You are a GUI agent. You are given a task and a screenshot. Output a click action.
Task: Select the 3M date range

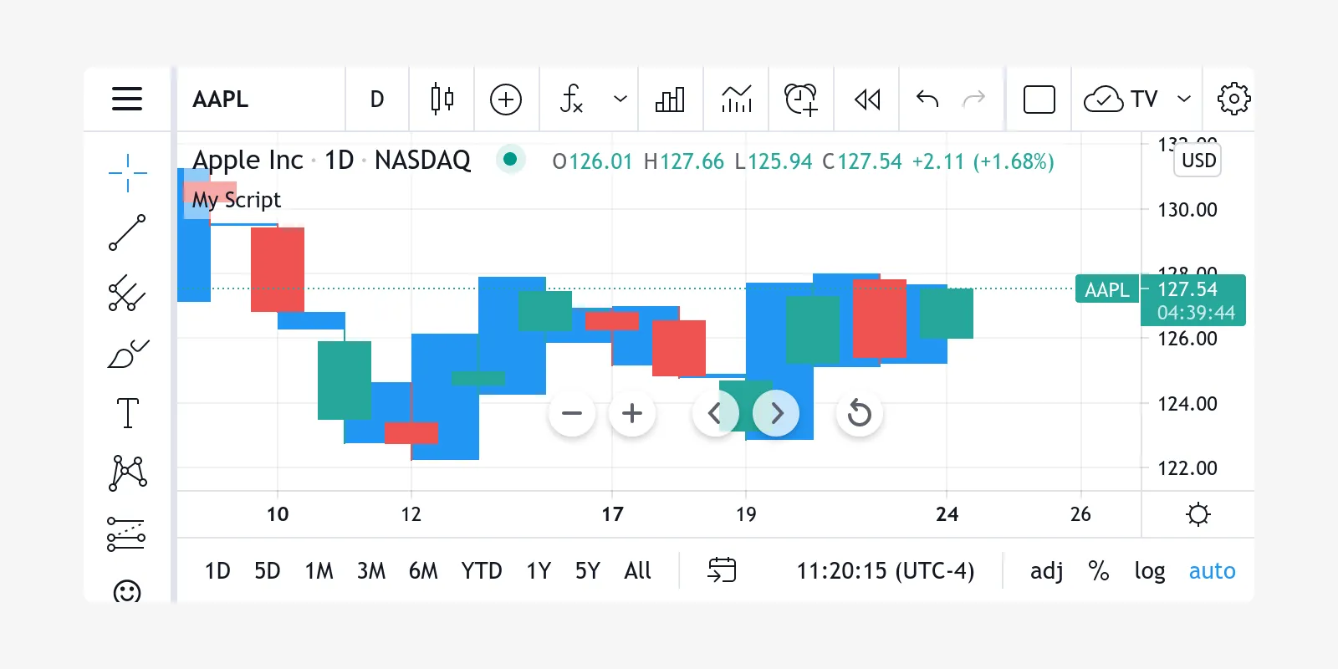(371, 570)
